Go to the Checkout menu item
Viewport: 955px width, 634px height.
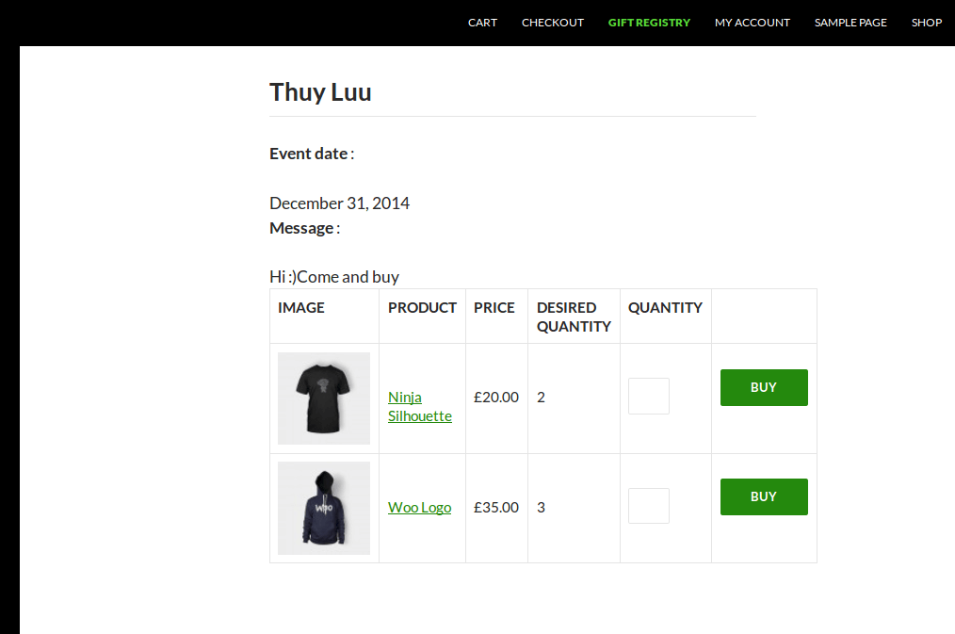pos(553,23)
